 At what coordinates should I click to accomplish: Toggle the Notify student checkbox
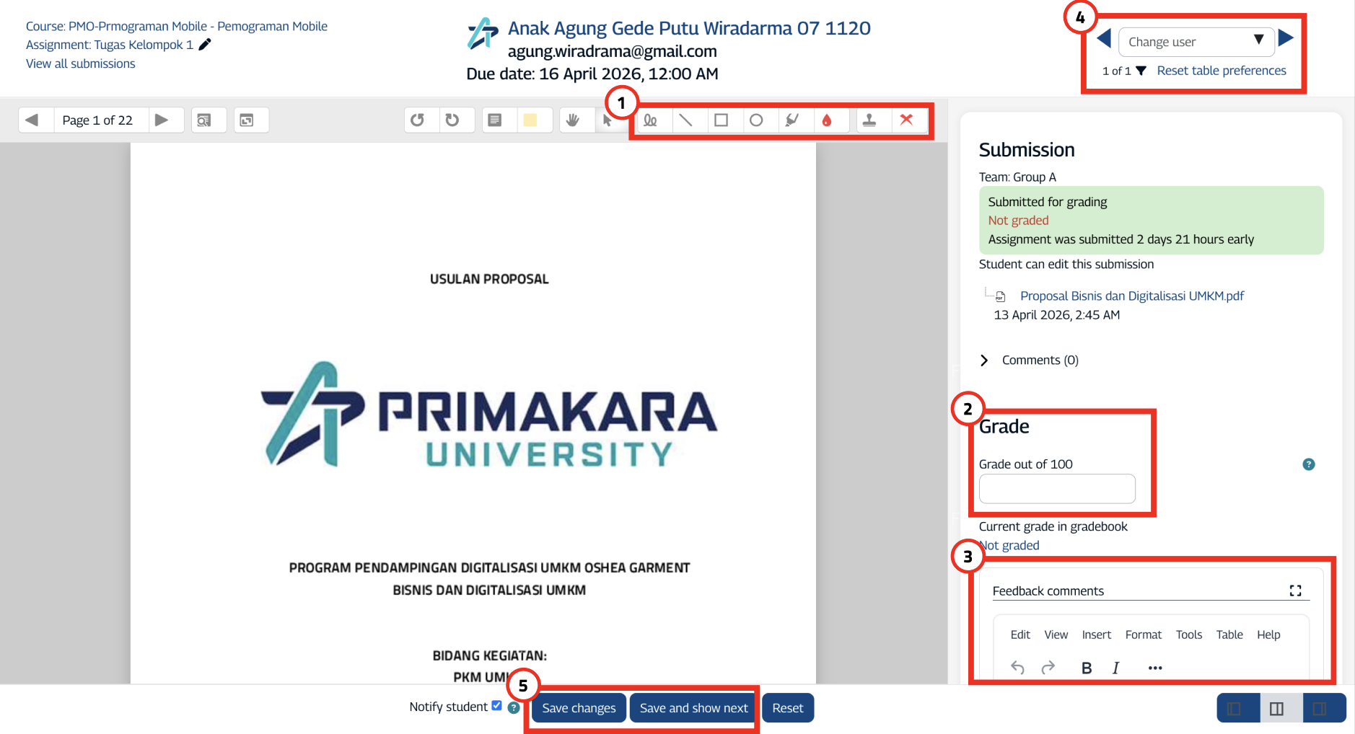coord(496,706)
